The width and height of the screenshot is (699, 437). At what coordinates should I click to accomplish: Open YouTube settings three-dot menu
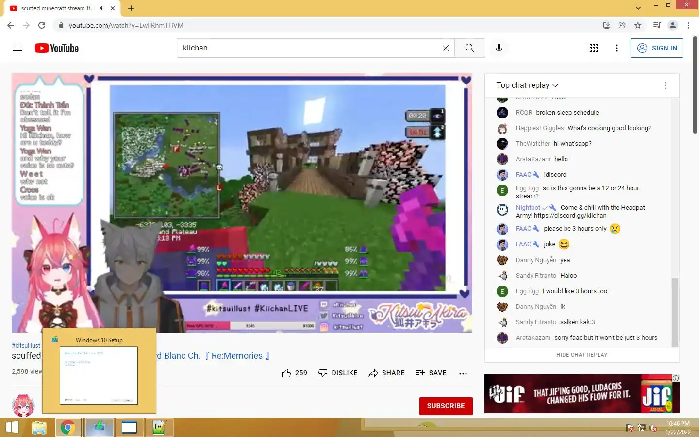pos(616,48)
